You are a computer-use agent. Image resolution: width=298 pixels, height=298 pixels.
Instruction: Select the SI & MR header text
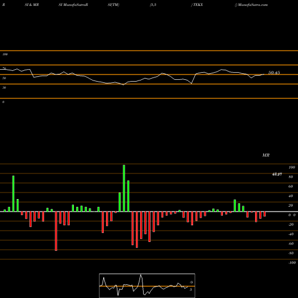tap(32, 5)
